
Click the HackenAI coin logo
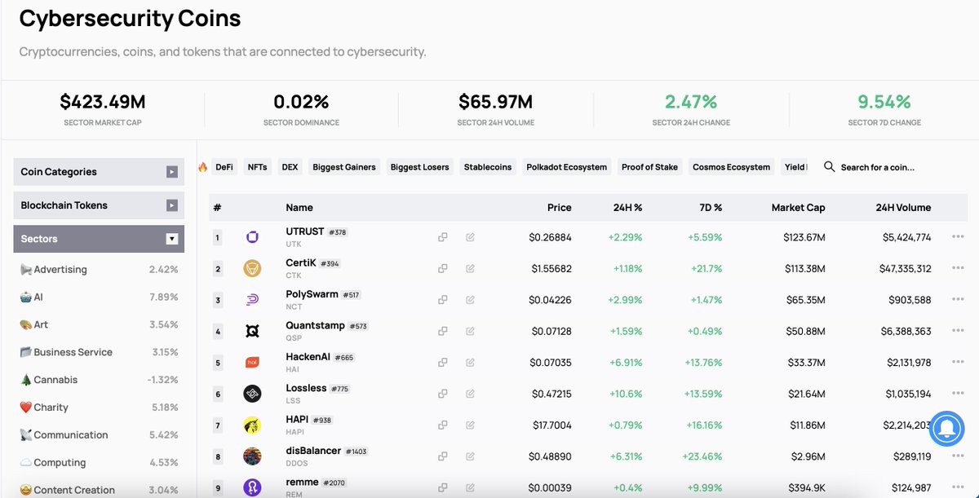click(252, 363)
